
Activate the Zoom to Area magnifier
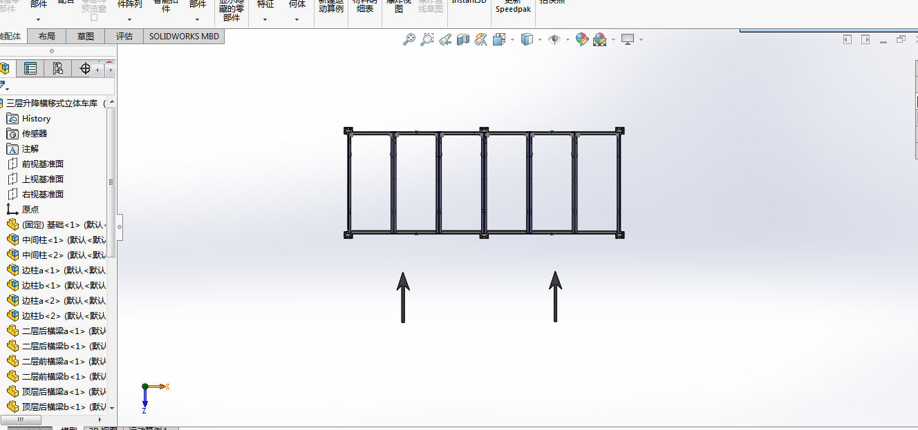(x=427, y=39)
